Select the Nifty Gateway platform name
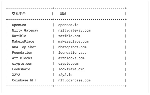150x95 pixels. tap(25, 30)
